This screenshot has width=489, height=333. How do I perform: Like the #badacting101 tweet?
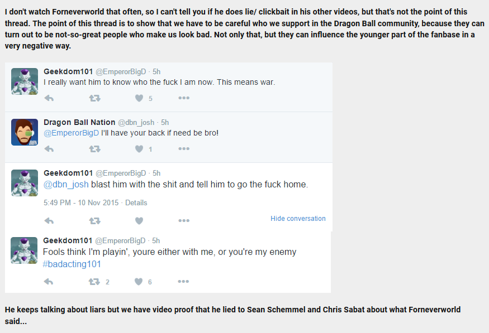click(139, 282)
